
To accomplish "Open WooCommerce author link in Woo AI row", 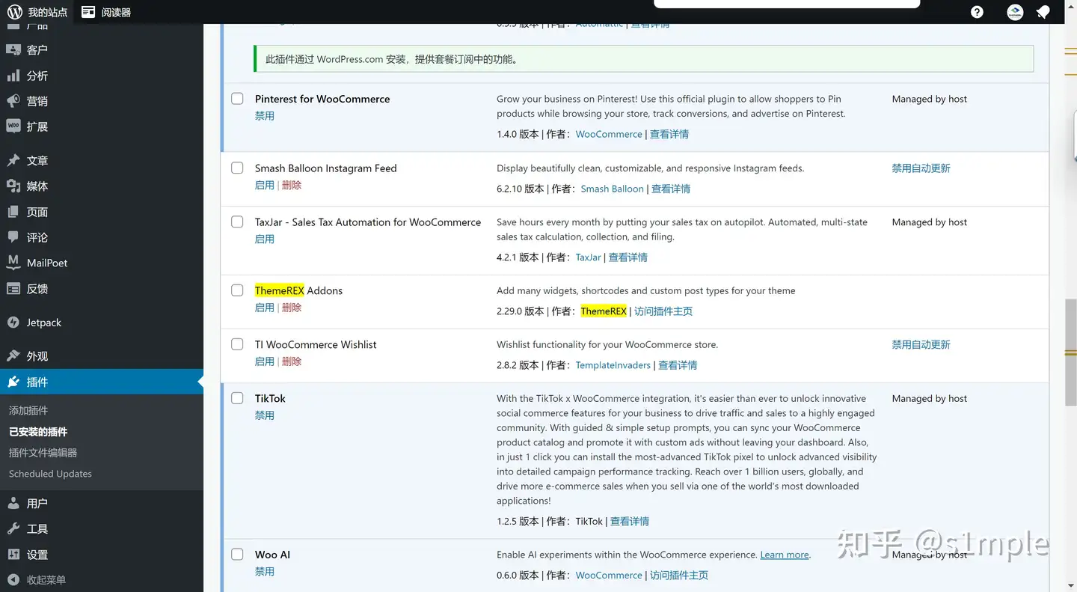I will [609, 576].
